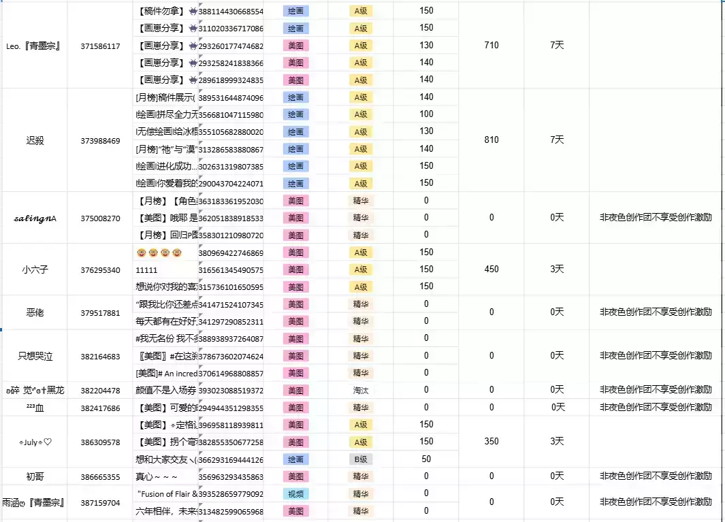The height and width of the screenshot is (522, 725).
Task: Click the 淘汰 badge
Action: pyautogui.click(x=361, y=391)
